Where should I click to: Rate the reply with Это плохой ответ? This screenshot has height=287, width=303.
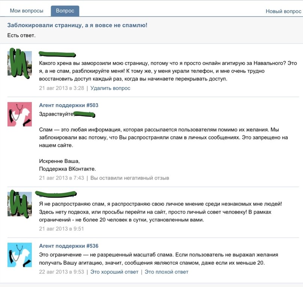click(x=166, y=272)
